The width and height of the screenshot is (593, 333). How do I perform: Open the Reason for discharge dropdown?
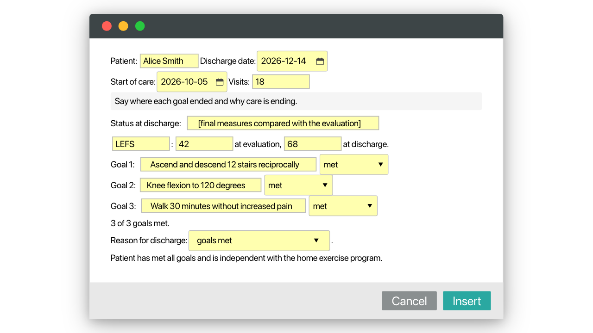coord(259,240)
